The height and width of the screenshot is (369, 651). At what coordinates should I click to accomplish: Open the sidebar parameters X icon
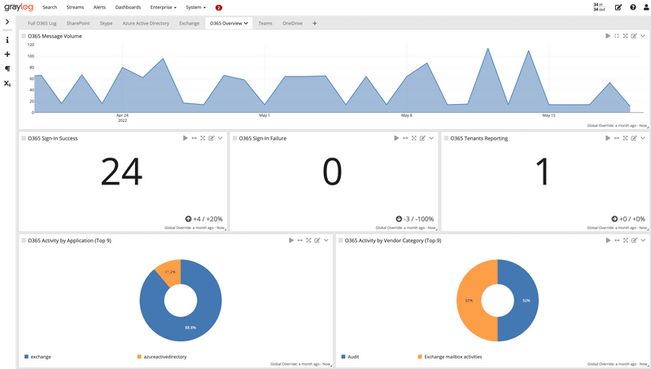pos(7,84)
